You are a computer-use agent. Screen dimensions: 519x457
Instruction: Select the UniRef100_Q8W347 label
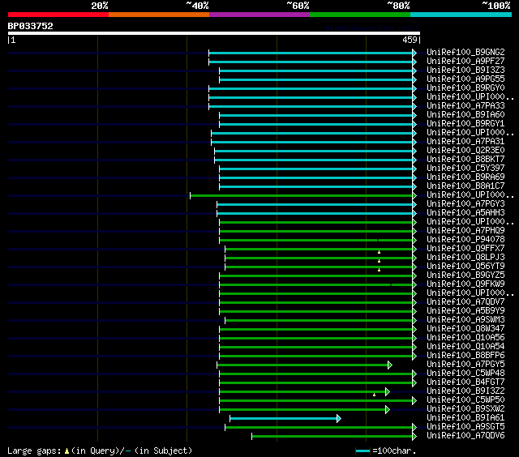pyautogui.click(x=465, y=329)
